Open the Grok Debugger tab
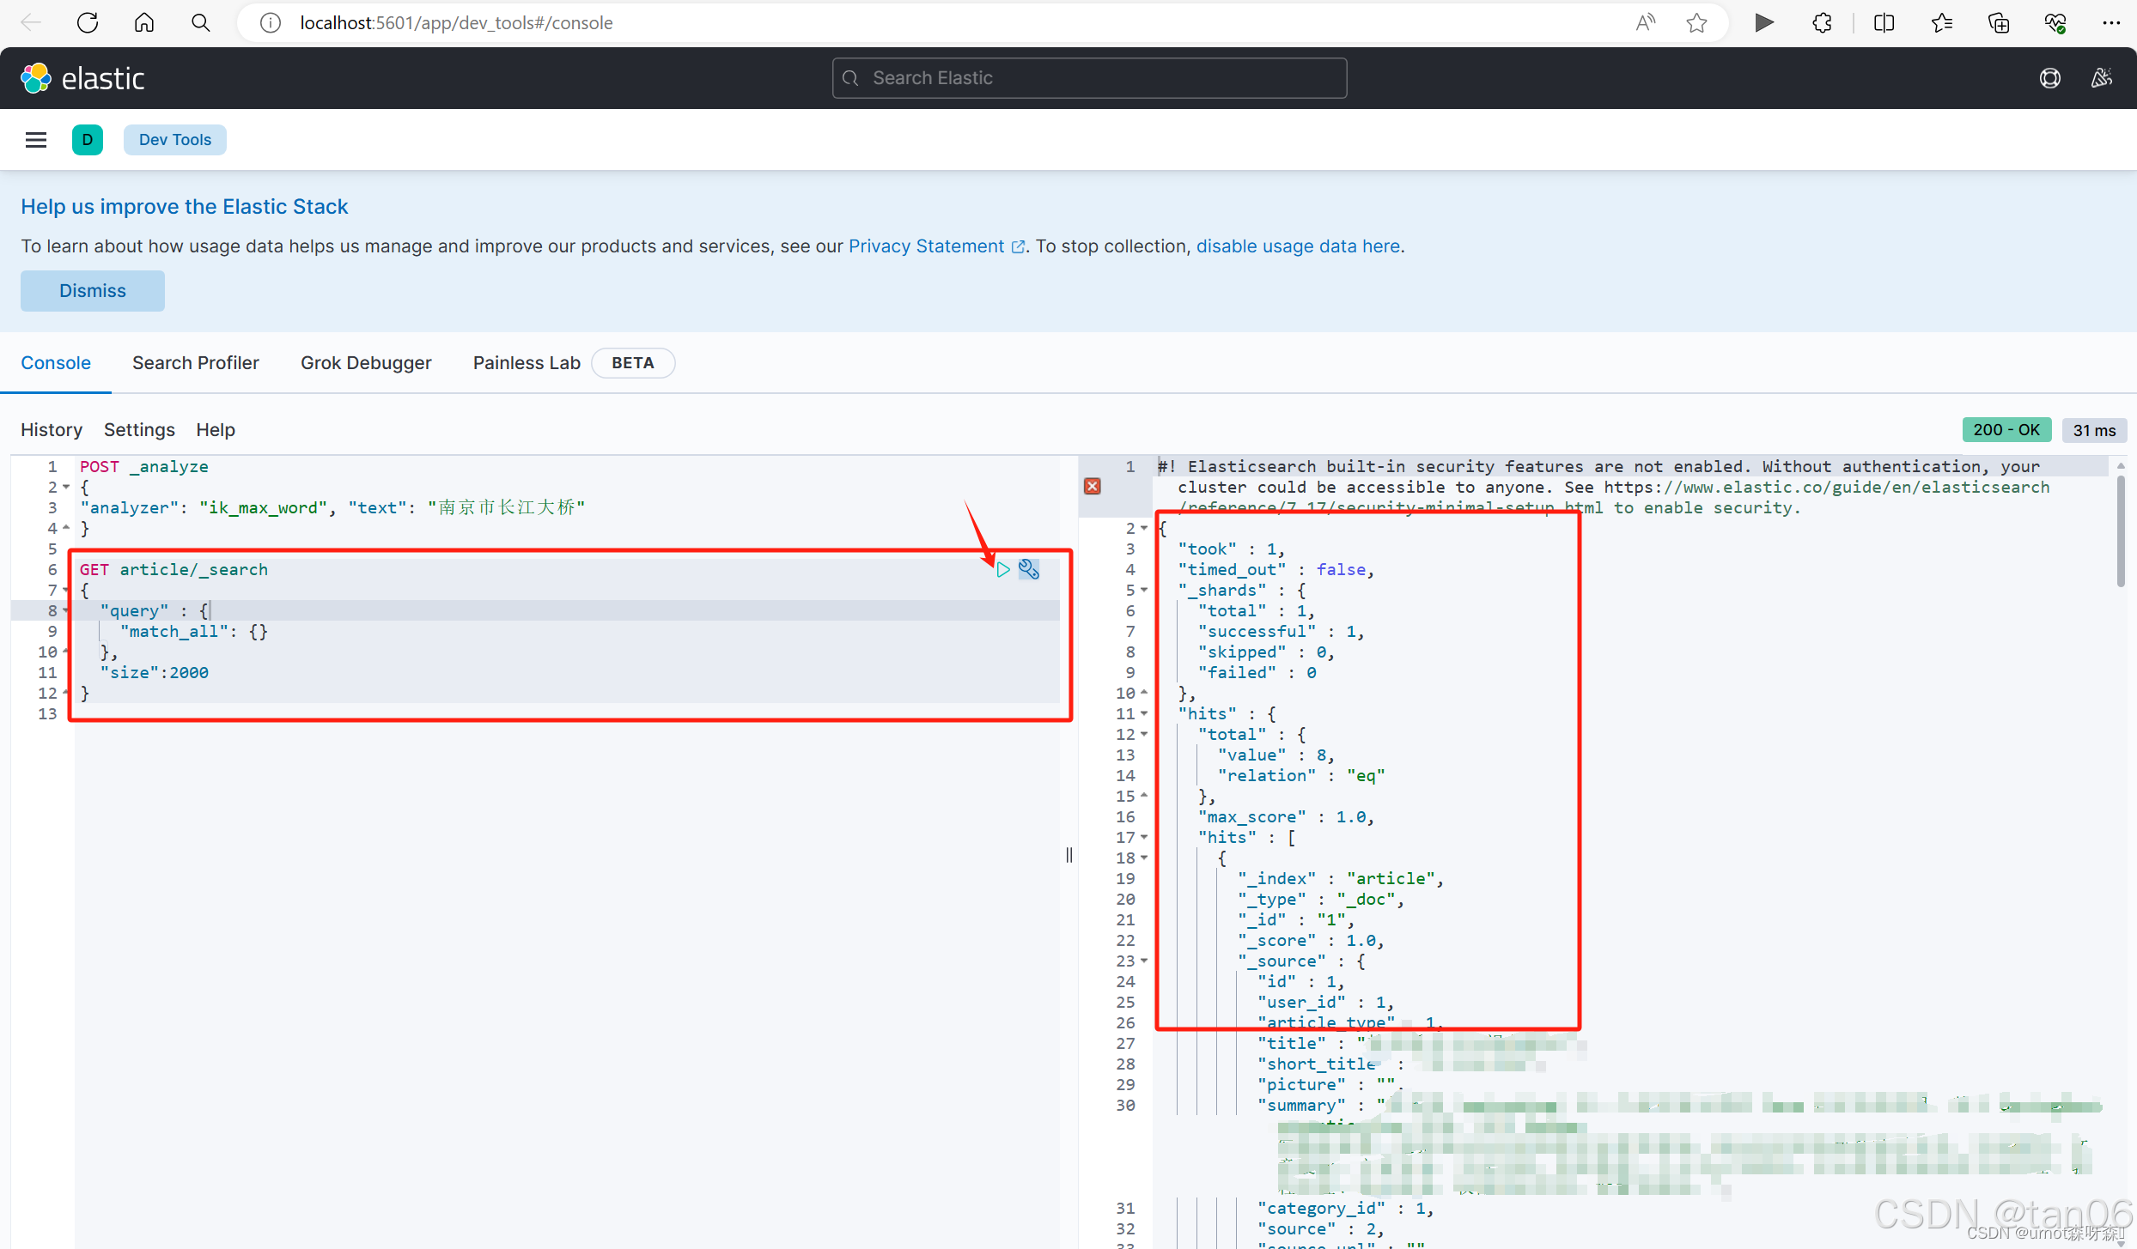 coord(366,363)
